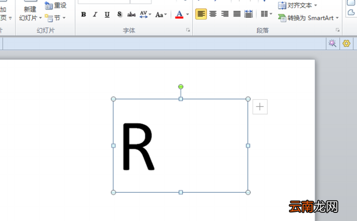
Task: Click the top-right corner handle of the text box
Action: [248, 99]
